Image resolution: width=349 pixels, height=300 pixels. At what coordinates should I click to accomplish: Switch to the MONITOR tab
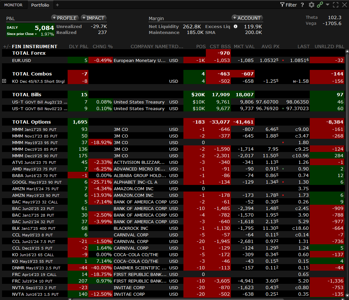coord(13,5)
